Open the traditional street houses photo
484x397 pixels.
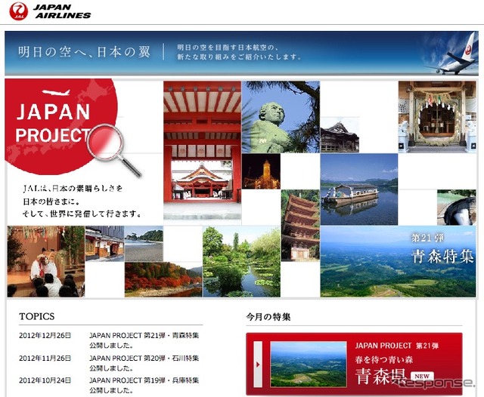tap(104, 244)
